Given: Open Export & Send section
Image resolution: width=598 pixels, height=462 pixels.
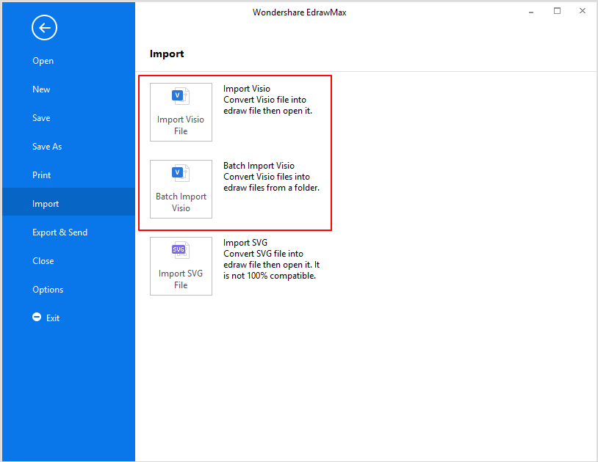Looking at the screenshot, I should click(60, 232).
